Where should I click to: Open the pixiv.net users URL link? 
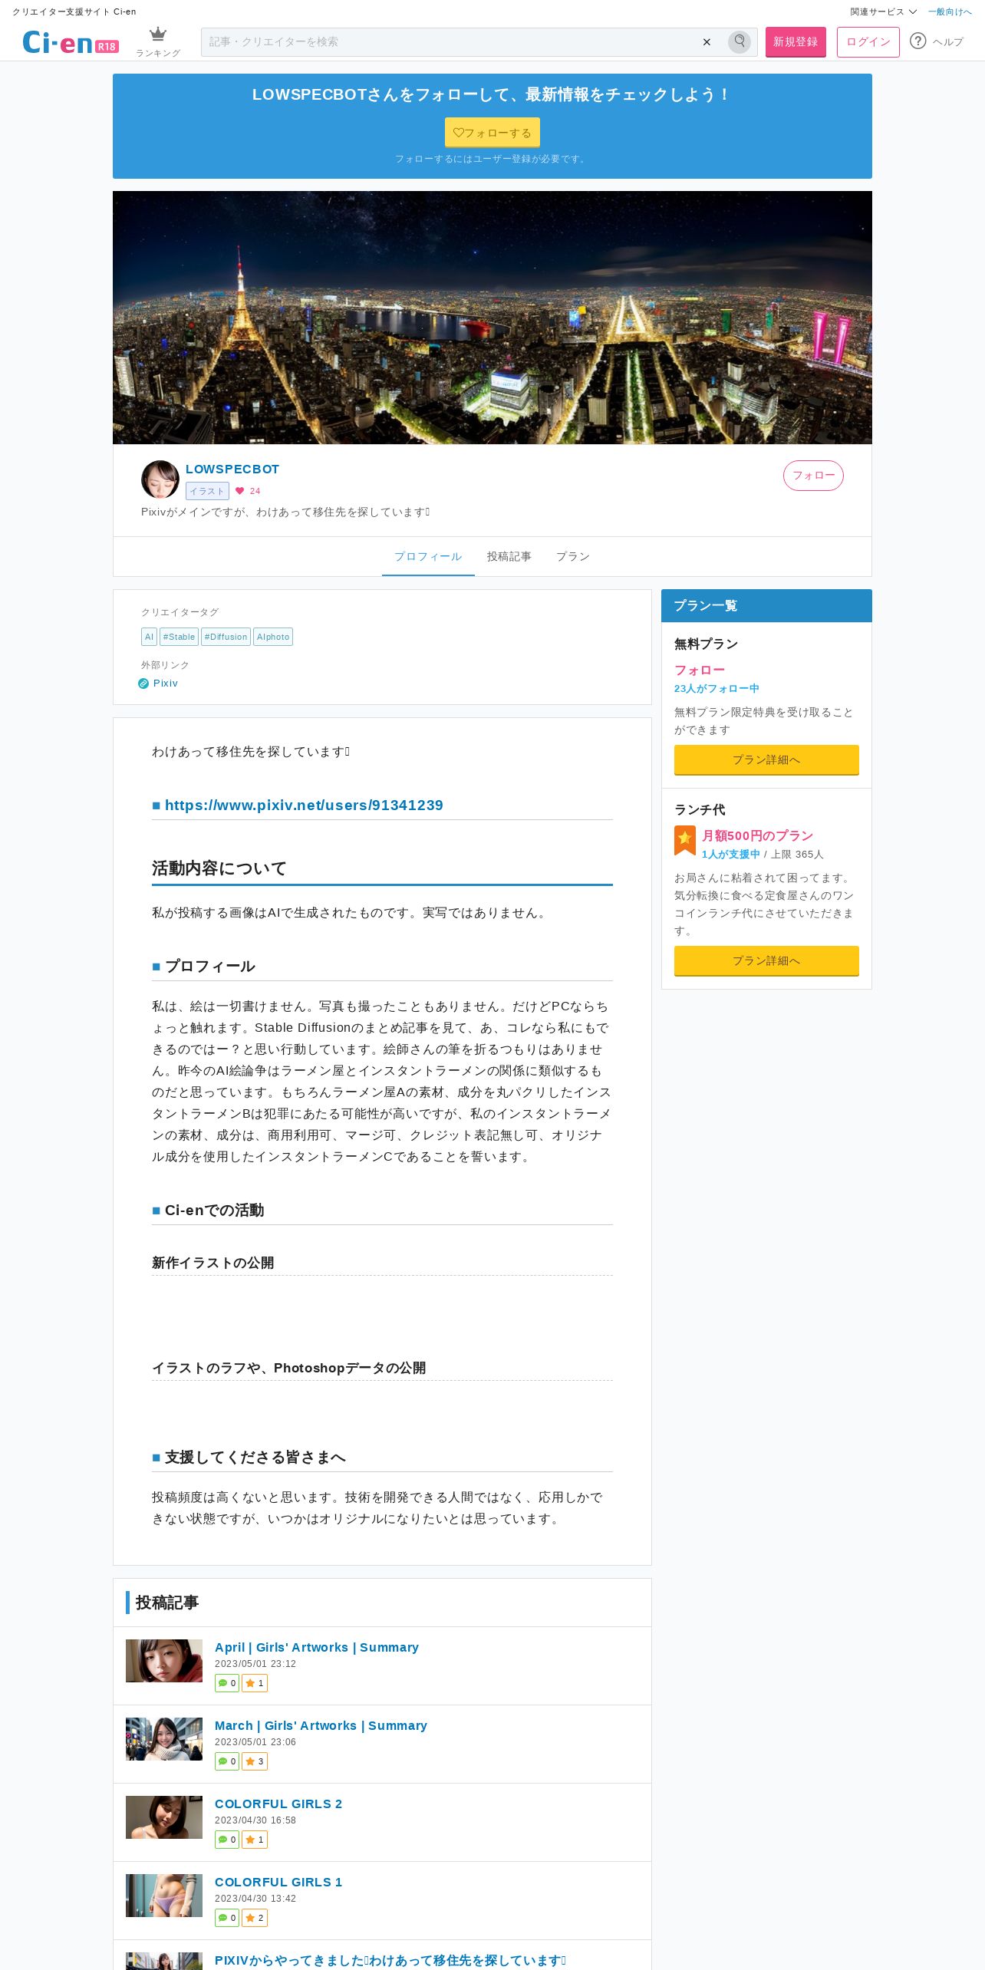(x=304, y=805)
